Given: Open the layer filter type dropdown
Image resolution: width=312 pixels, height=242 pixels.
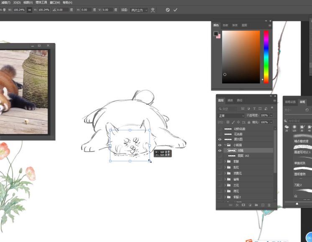Looking at the screenshot, I should pyautogui.click(x=228, y=109).
